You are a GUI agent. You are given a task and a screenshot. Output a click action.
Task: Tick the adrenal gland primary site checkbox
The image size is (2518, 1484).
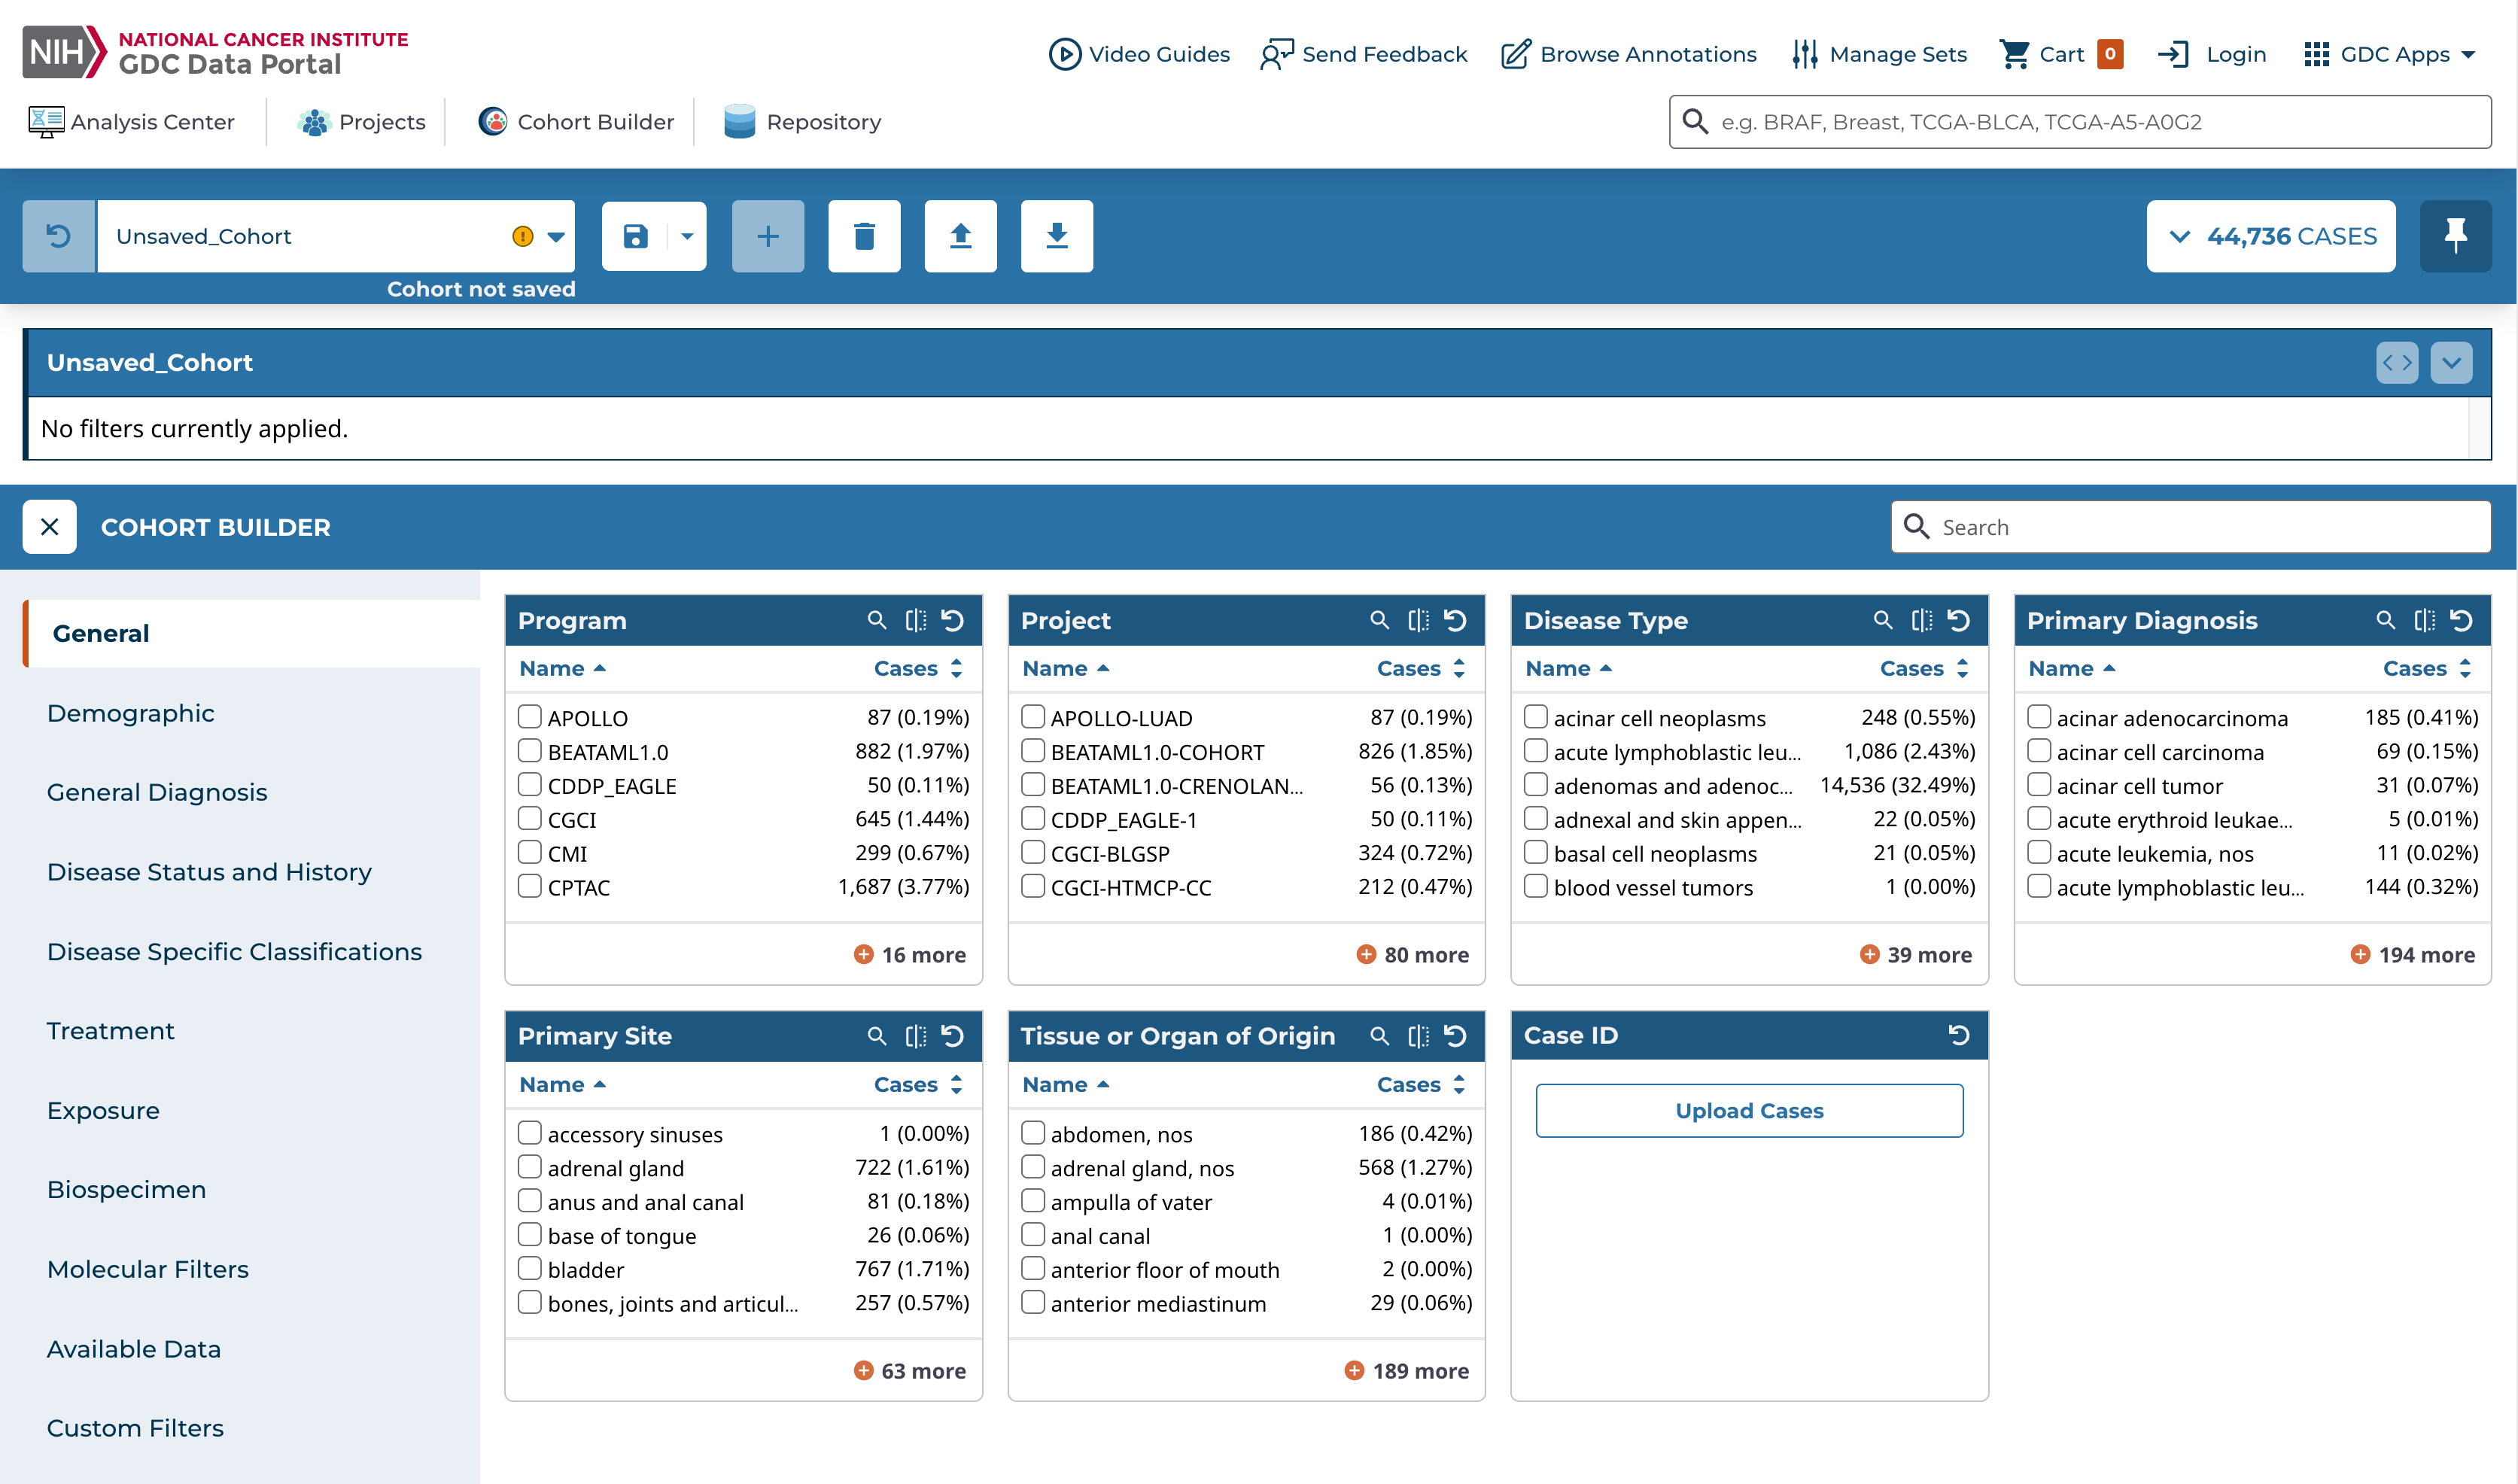coord(530,1167)
